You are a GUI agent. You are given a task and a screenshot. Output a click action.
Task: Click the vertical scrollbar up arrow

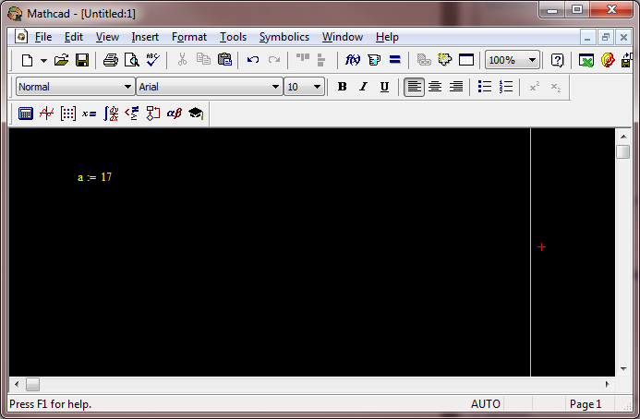(x=623, y=137)
